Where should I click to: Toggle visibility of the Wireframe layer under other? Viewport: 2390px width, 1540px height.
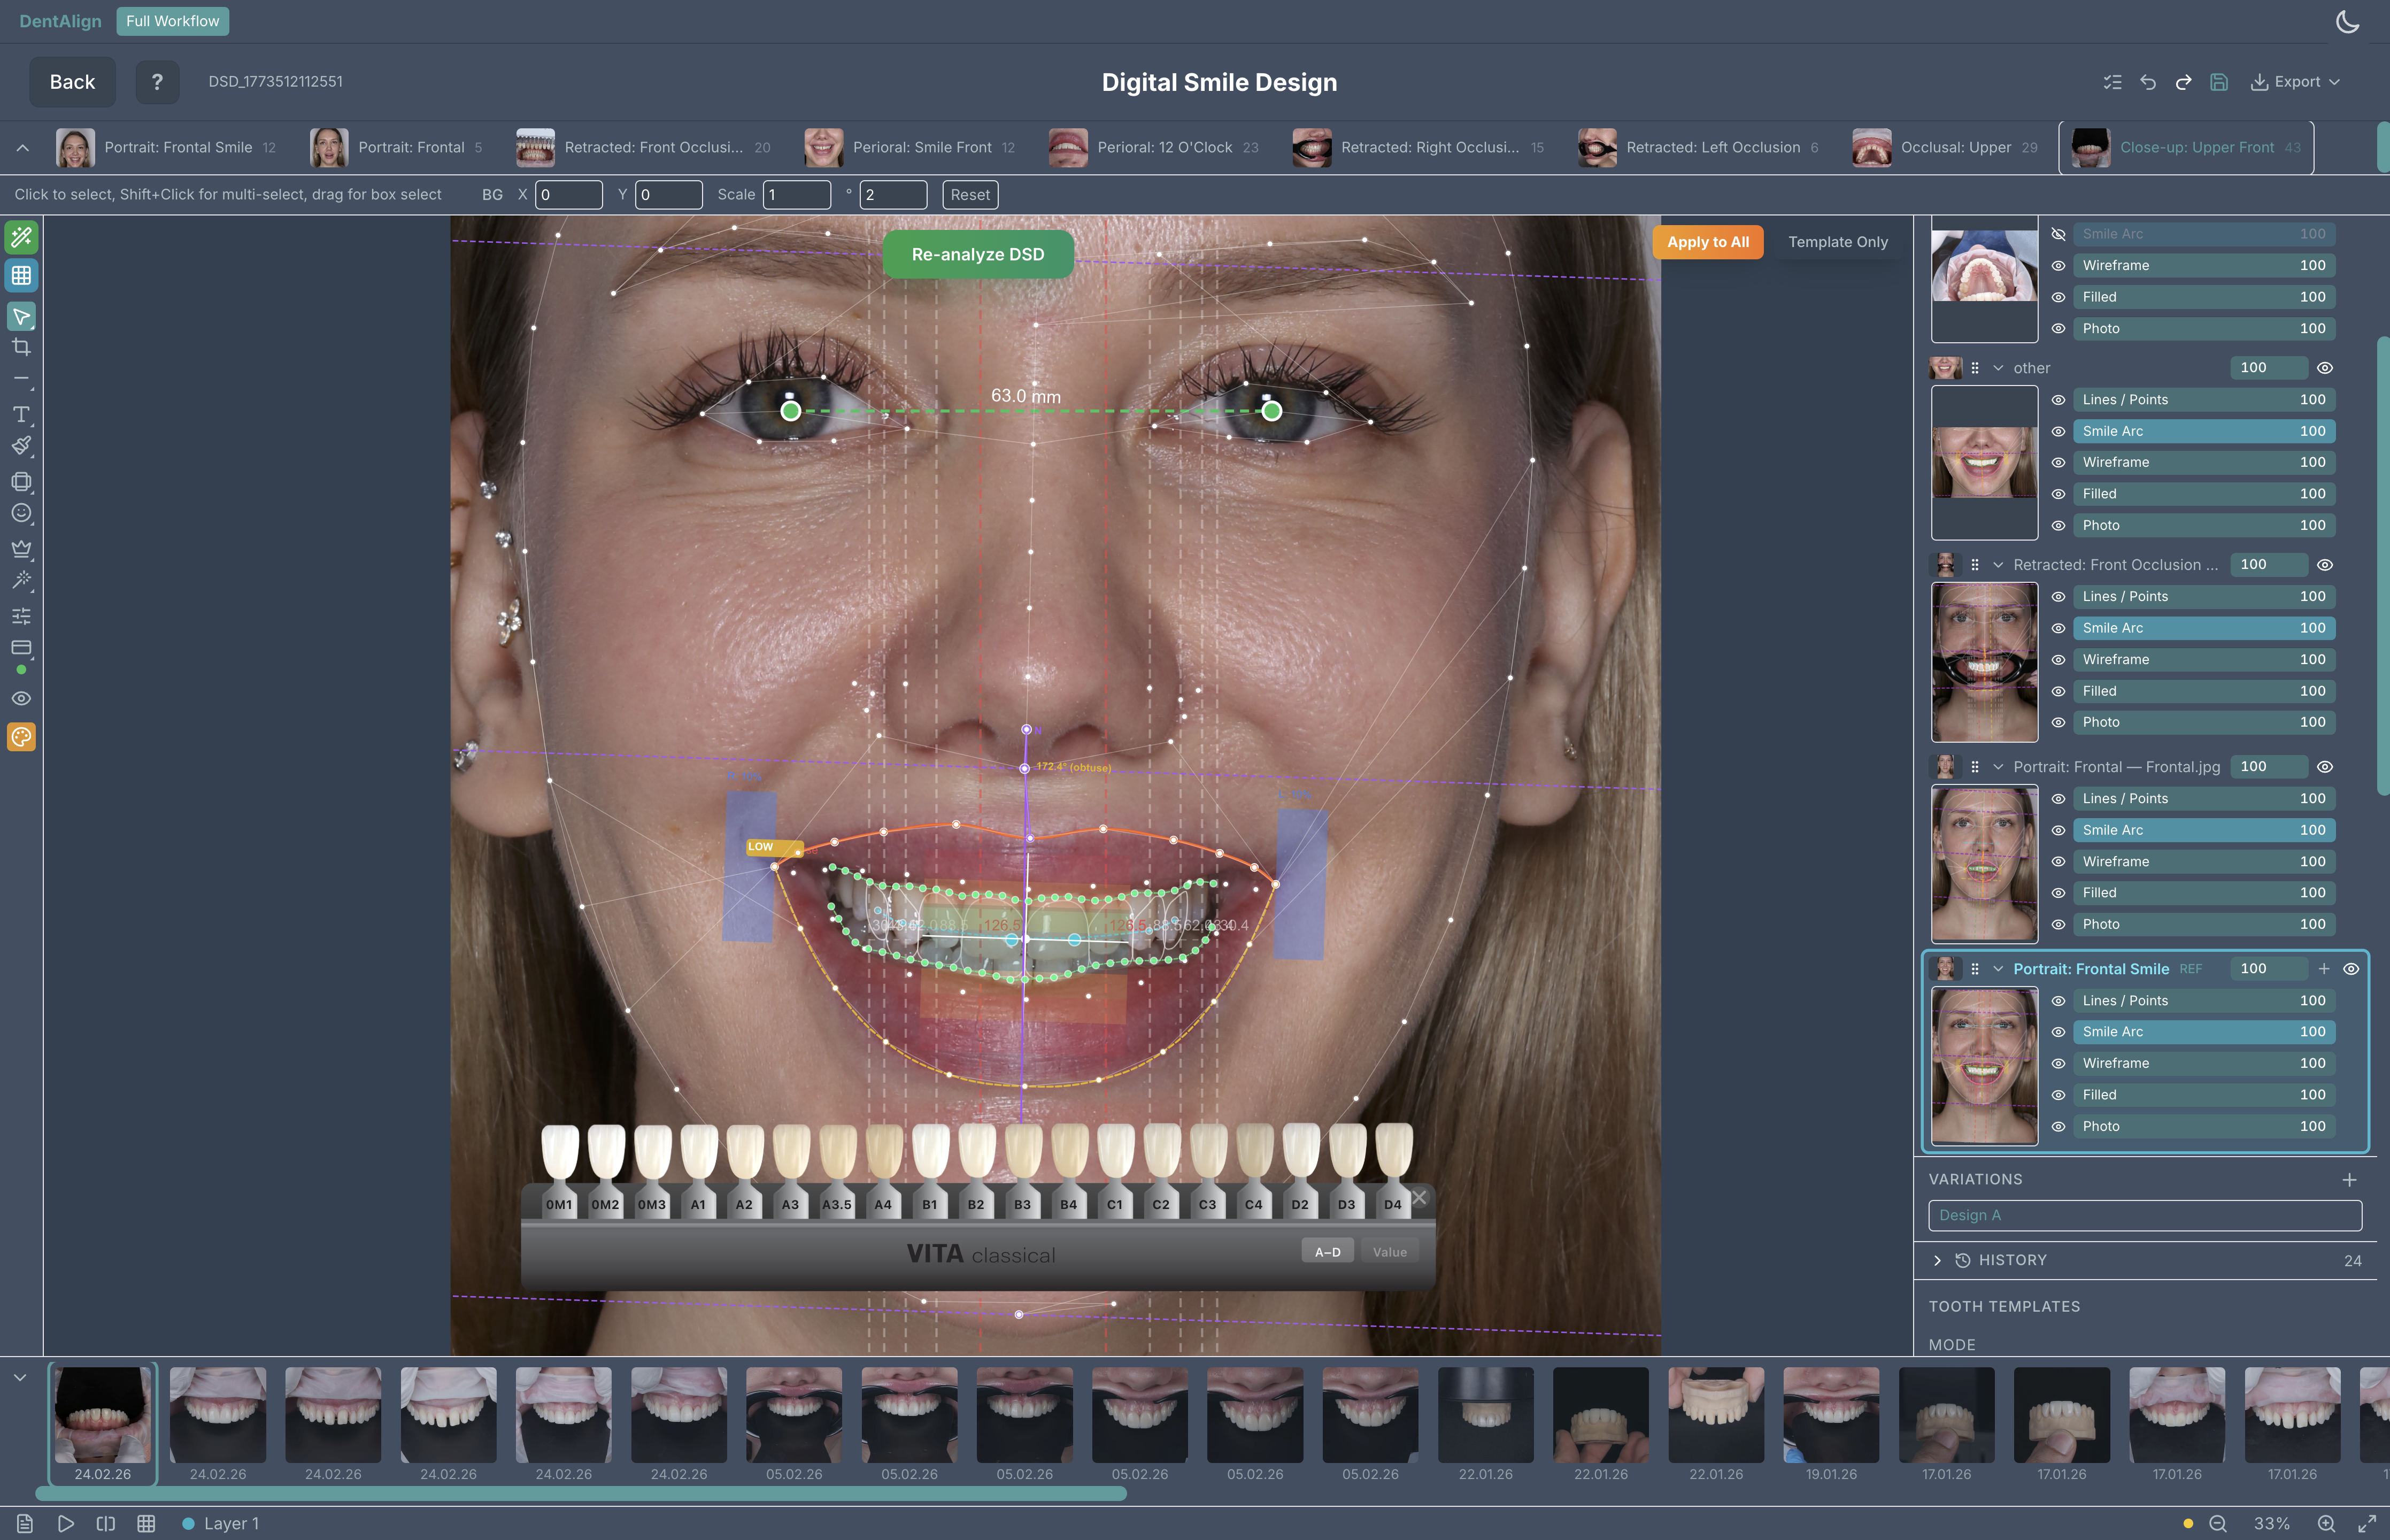click(x=2058, y=462)
